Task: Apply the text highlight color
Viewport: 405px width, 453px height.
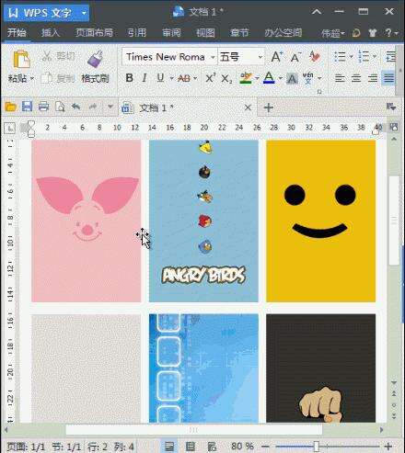Action: [246, 78]
